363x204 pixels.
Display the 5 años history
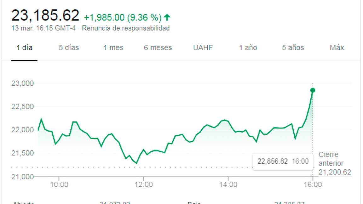tap(292, 48)
